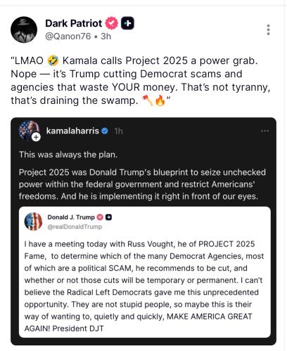Screen dimensions: 287x351
Task: Expand the quoted post's ellipsis menu
Action: pos(264,131)
